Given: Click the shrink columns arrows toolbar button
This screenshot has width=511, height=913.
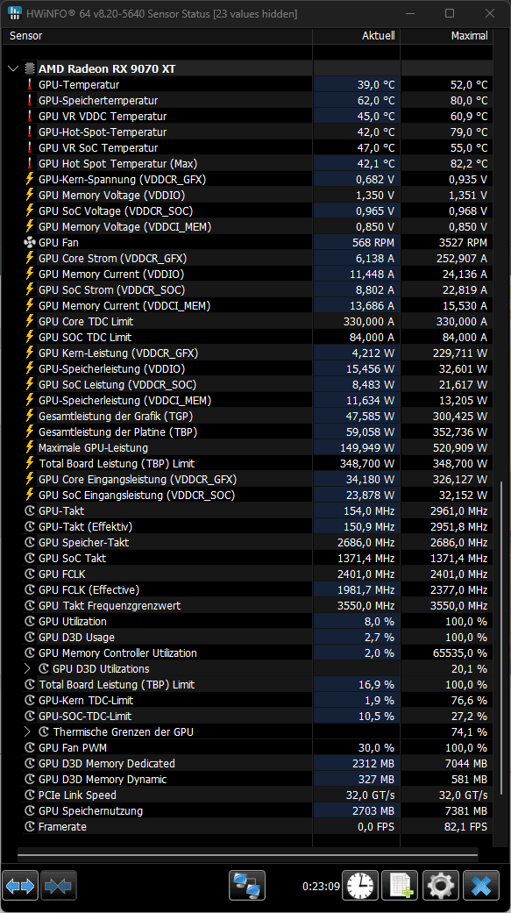Looking at the screenshot, I should [x=58, y=886].
